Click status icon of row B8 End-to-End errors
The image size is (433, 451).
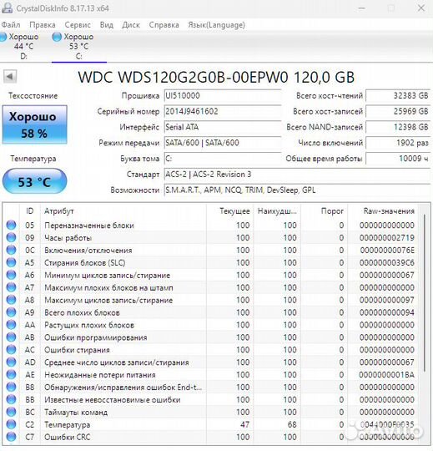click(x=11, y=388)
